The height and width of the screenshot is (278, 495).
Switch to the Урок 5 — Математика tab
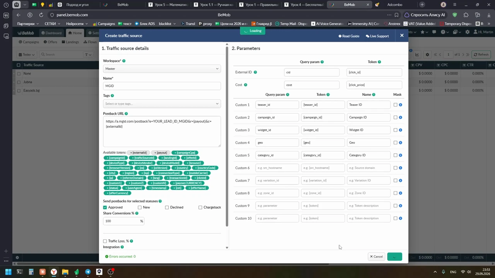169,5
